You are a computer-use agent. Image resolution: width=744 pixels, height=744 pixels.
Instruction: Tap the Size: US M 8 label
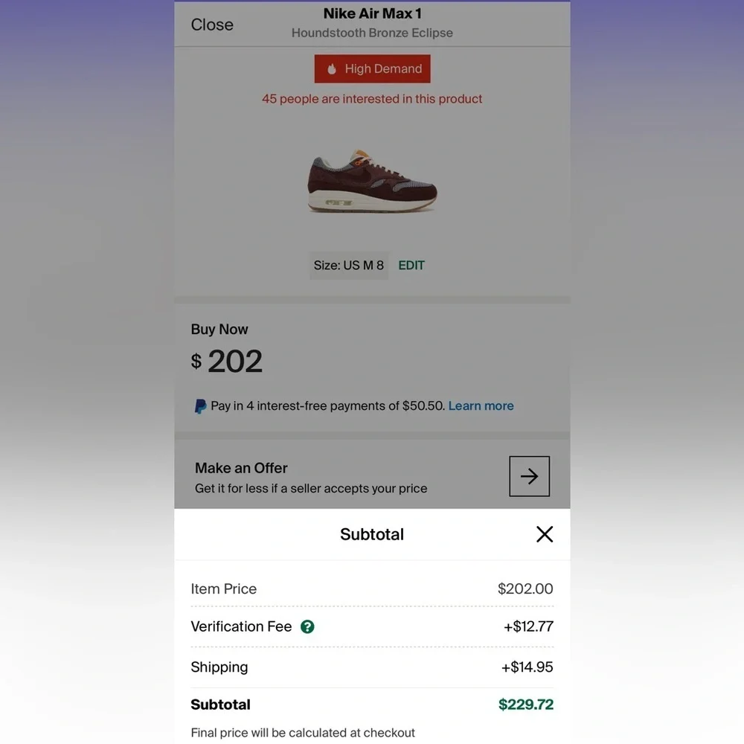348,265
